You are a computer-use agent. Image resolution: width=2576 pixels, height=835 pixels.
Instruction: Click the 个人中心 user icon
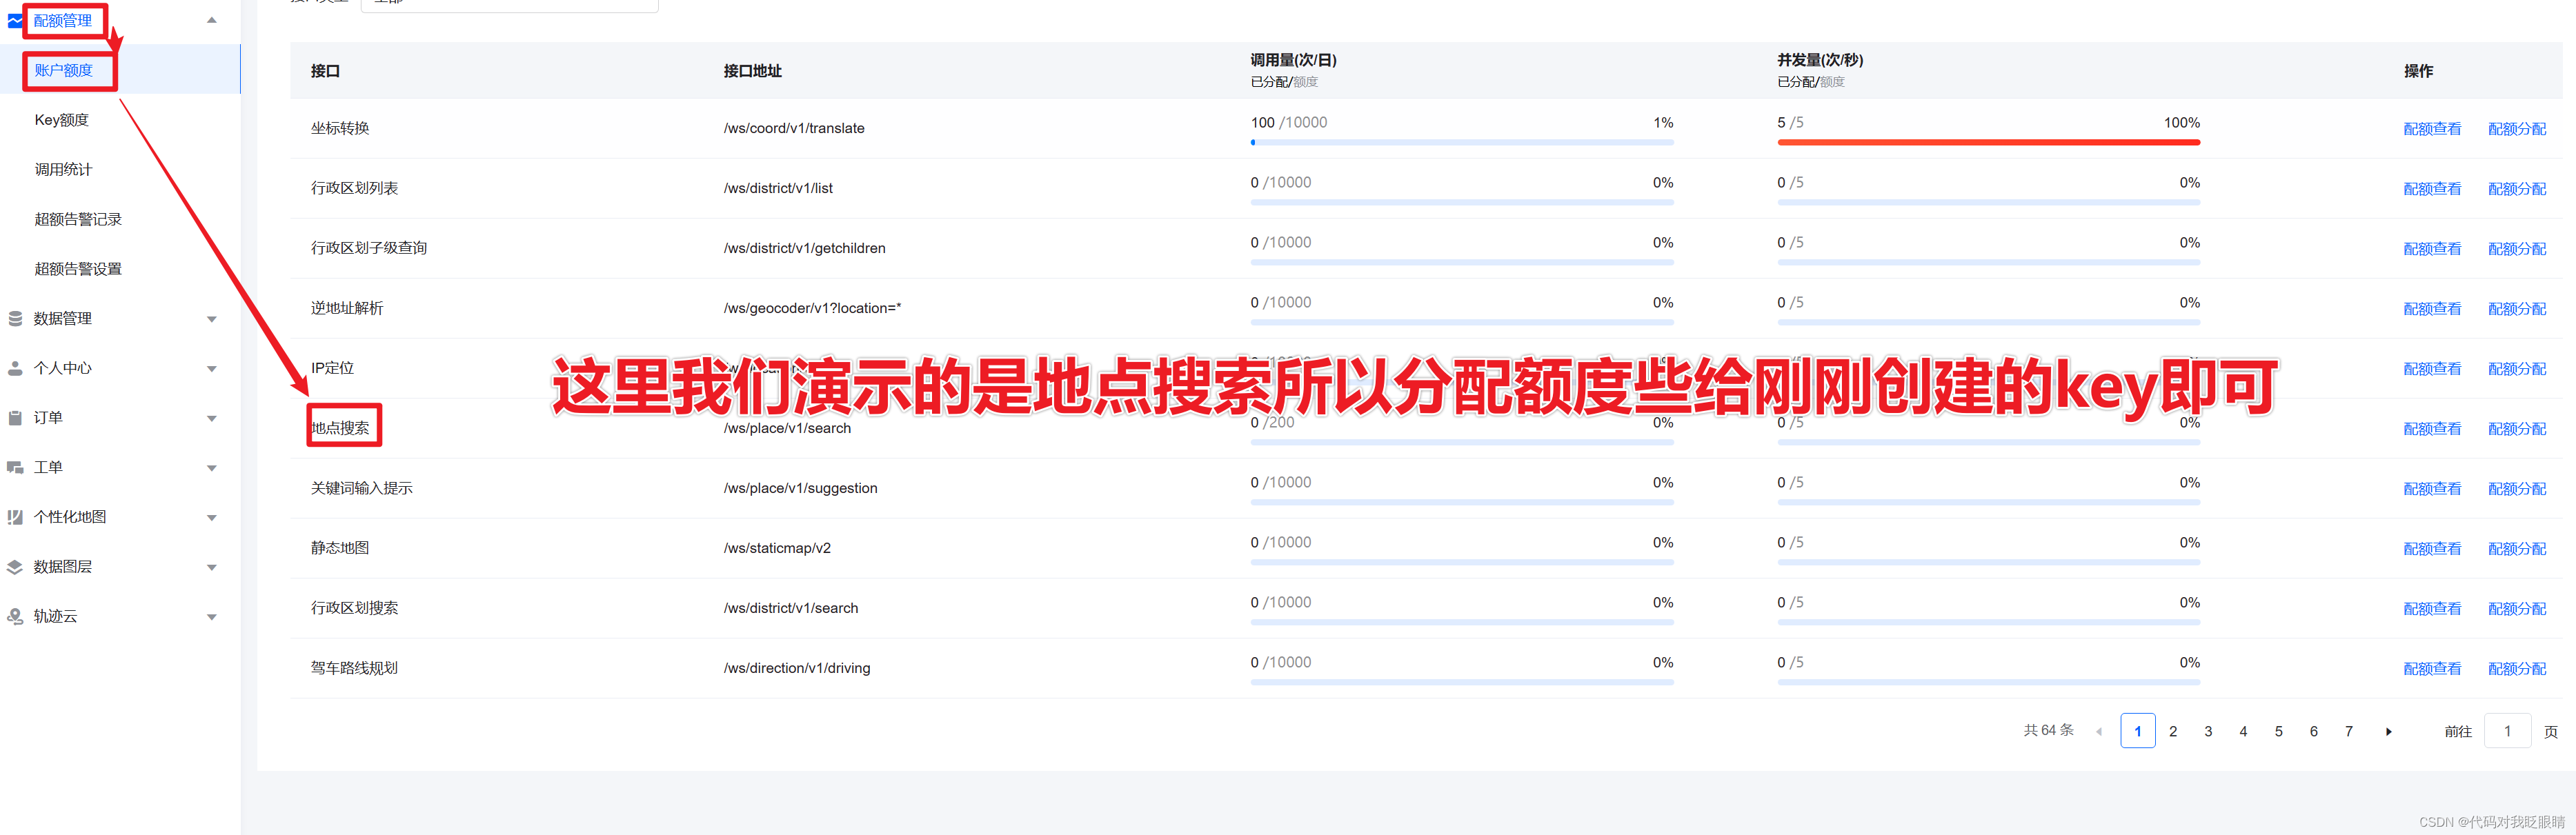coord(15,368)
